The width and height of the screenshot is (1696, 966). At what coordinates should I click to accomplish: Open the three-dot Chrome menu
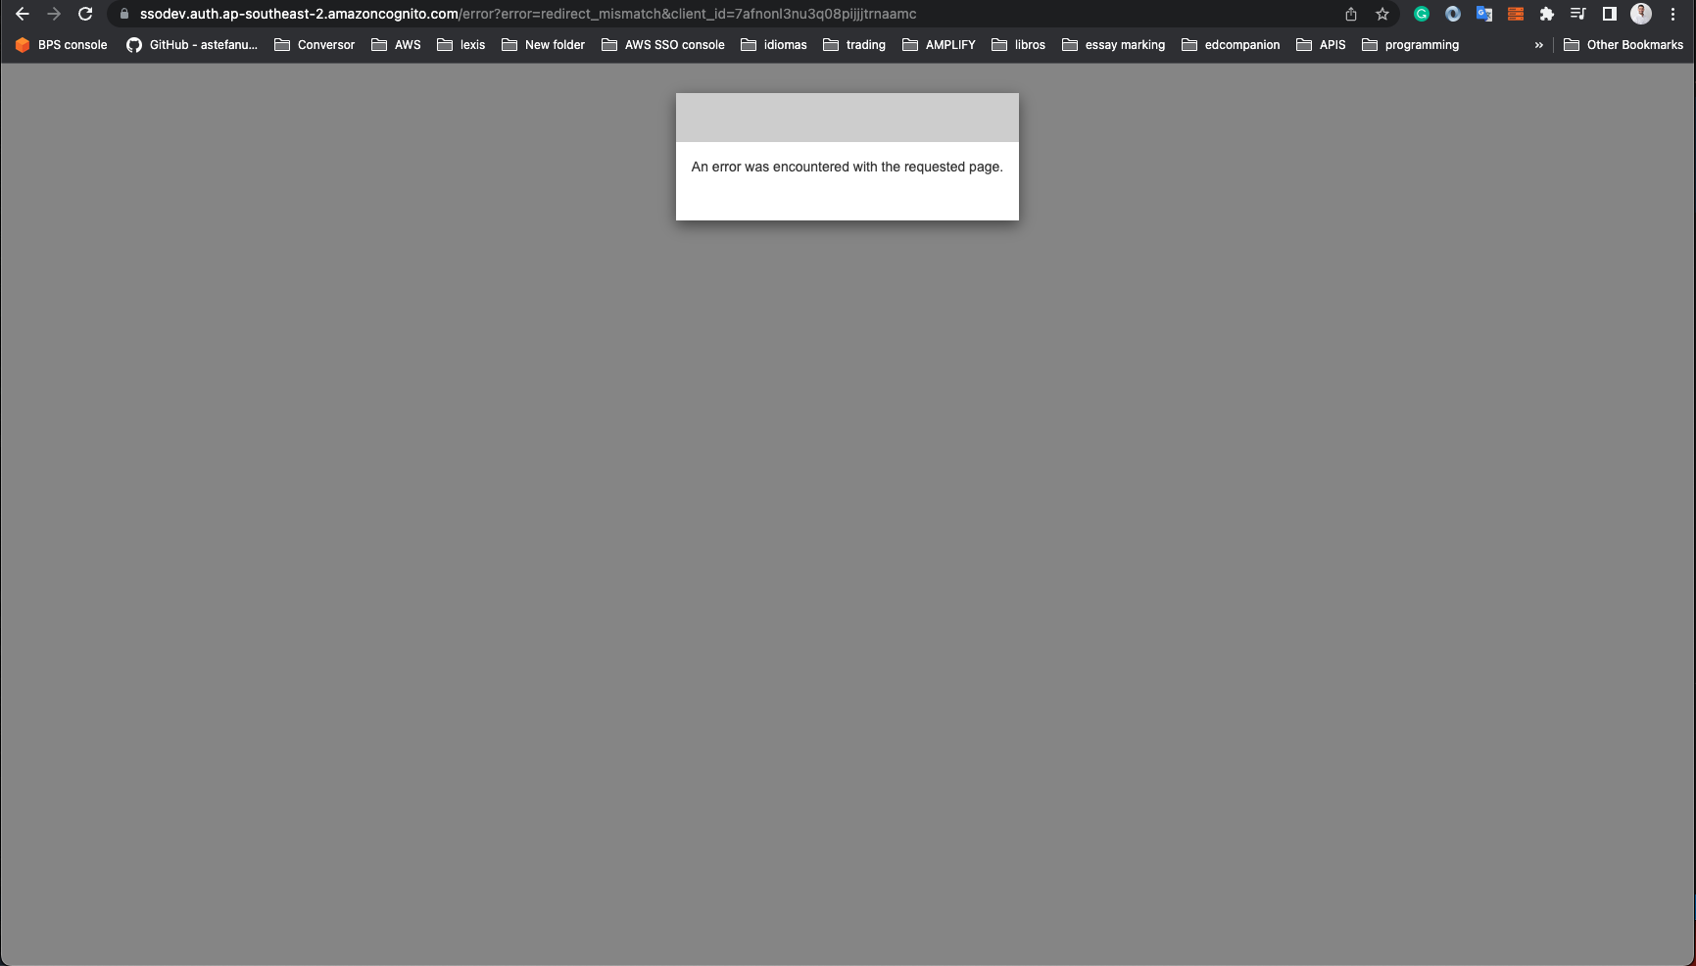point(1673,14)
